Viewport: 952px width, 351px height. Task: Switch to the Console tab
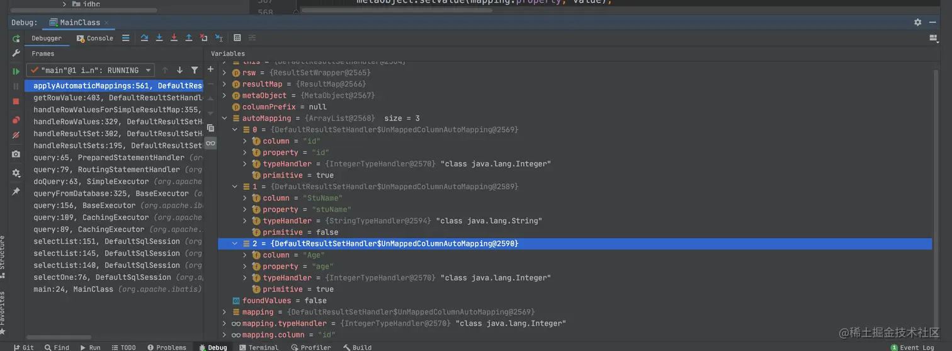tap(95, 38)
